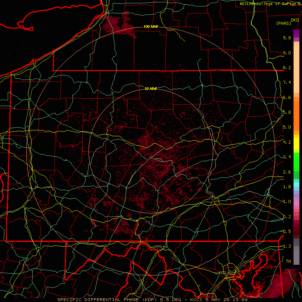The height and width of the screenshot is (302, 302).
Task: Click the 4.2 legend value
Action: coord(287,142)
